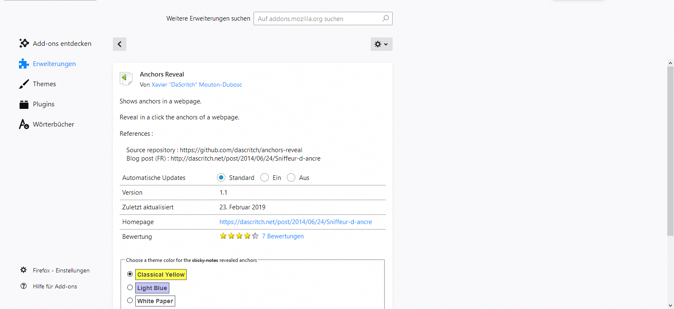This screenshot has height=309, width=674.
Task: Click the scrollbar up arrow
Action: point(671,63)
